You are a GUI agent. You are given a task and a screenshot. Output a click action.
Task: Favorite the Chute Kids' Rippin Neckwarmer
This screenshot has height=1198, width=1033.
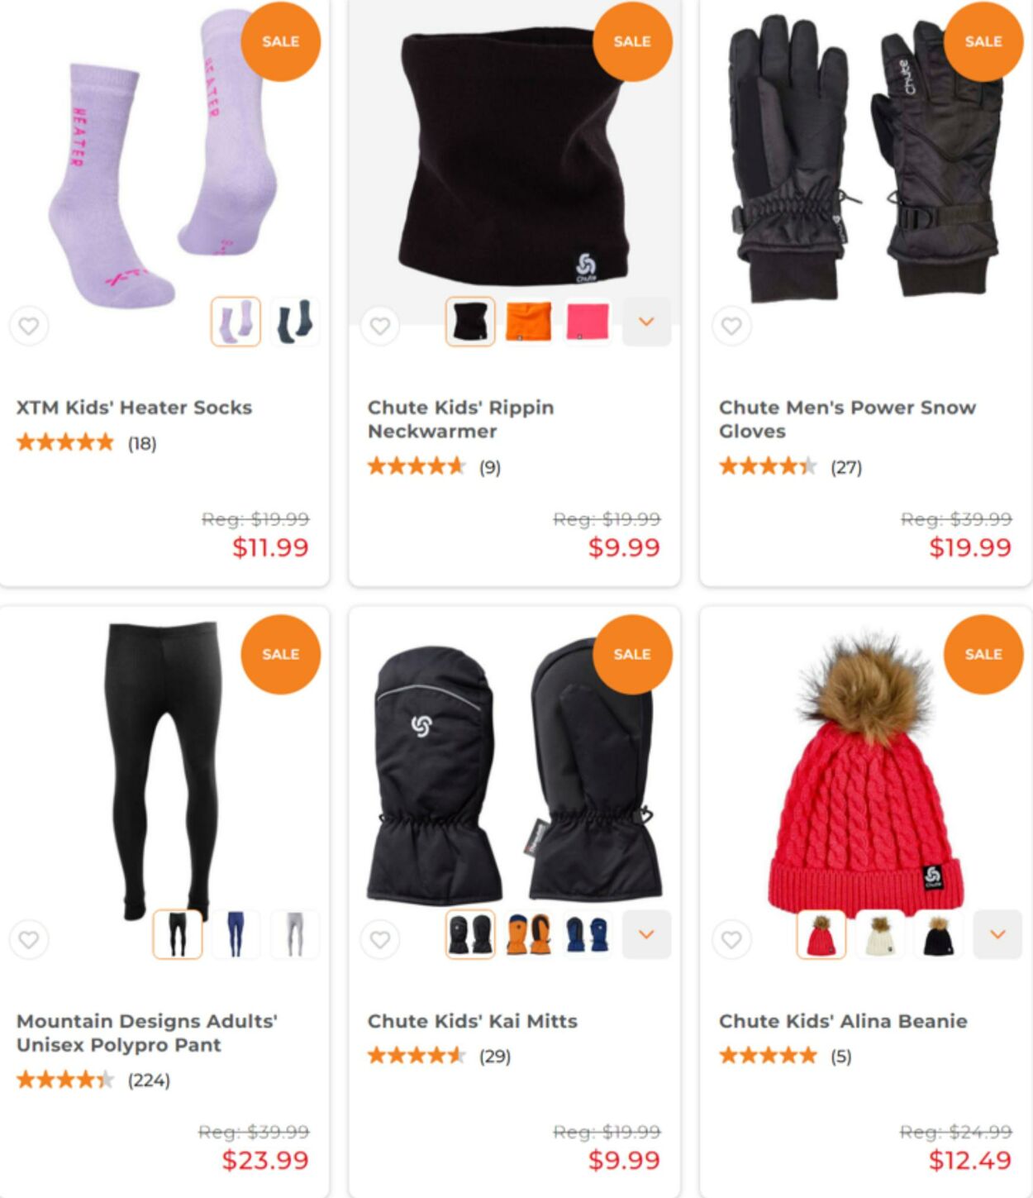coord(380,326)
